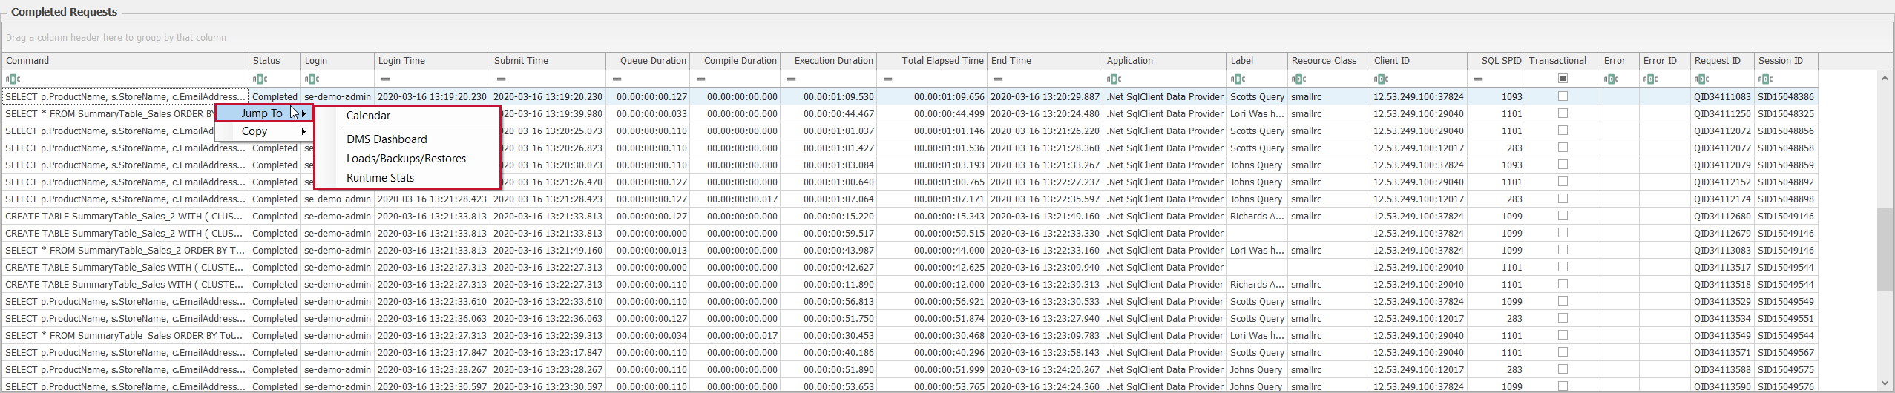This screenshot has height=393, width=1895.
Task: Open the Label column filter operator icon
Action: [1238, 79]
